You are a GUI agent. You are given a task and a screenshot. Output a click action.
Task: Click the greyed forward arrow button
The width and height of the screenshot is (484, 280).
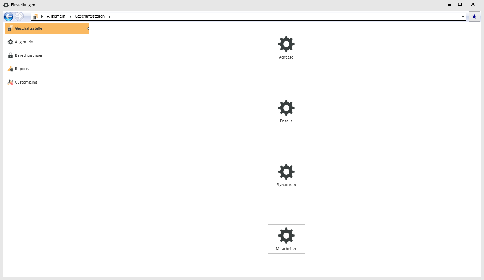click(19, 16)
